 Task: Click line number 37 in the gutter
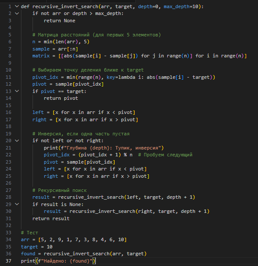click(9, 261)
